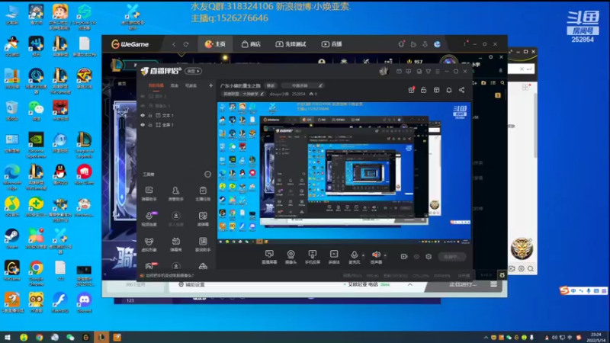The height and width of the screenshot is (343, 610).
Task: Open the 直播 tab in WeGame
Action: [332, 44]
